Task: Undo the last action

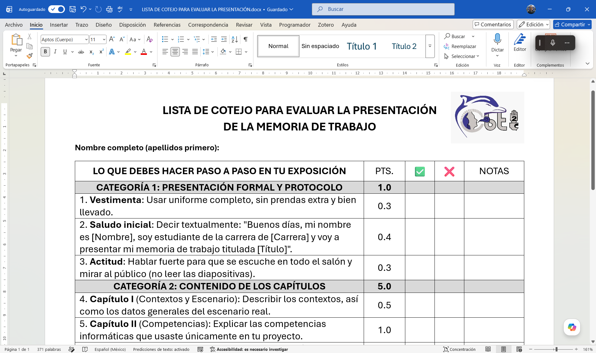Action: [83, 9]
